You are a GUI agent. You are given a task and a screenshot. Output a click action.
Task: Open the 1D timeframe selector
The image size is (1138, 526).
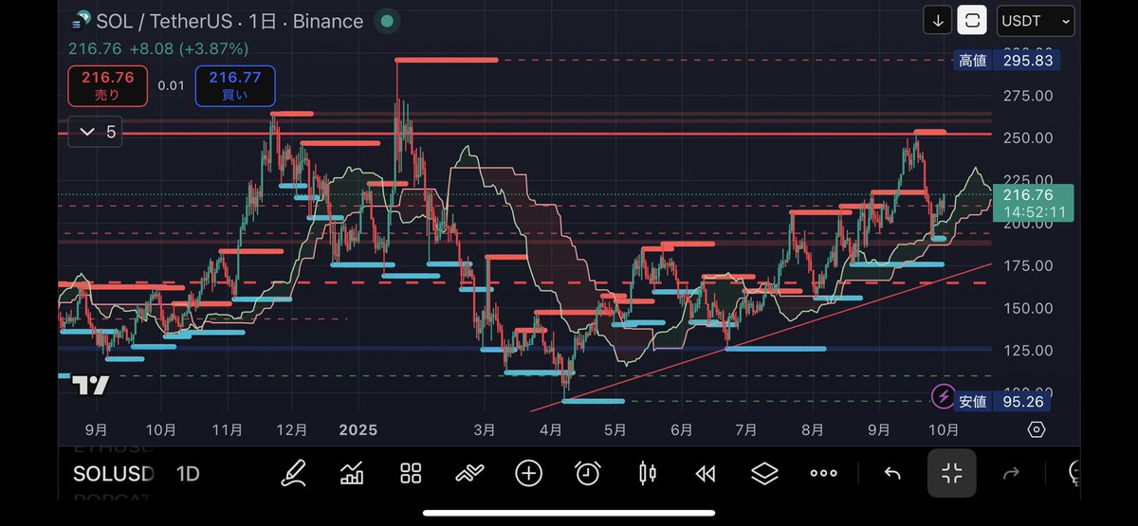point(188,473)
